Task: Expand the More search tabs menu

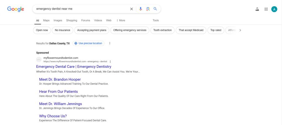Action: point(121,20)
